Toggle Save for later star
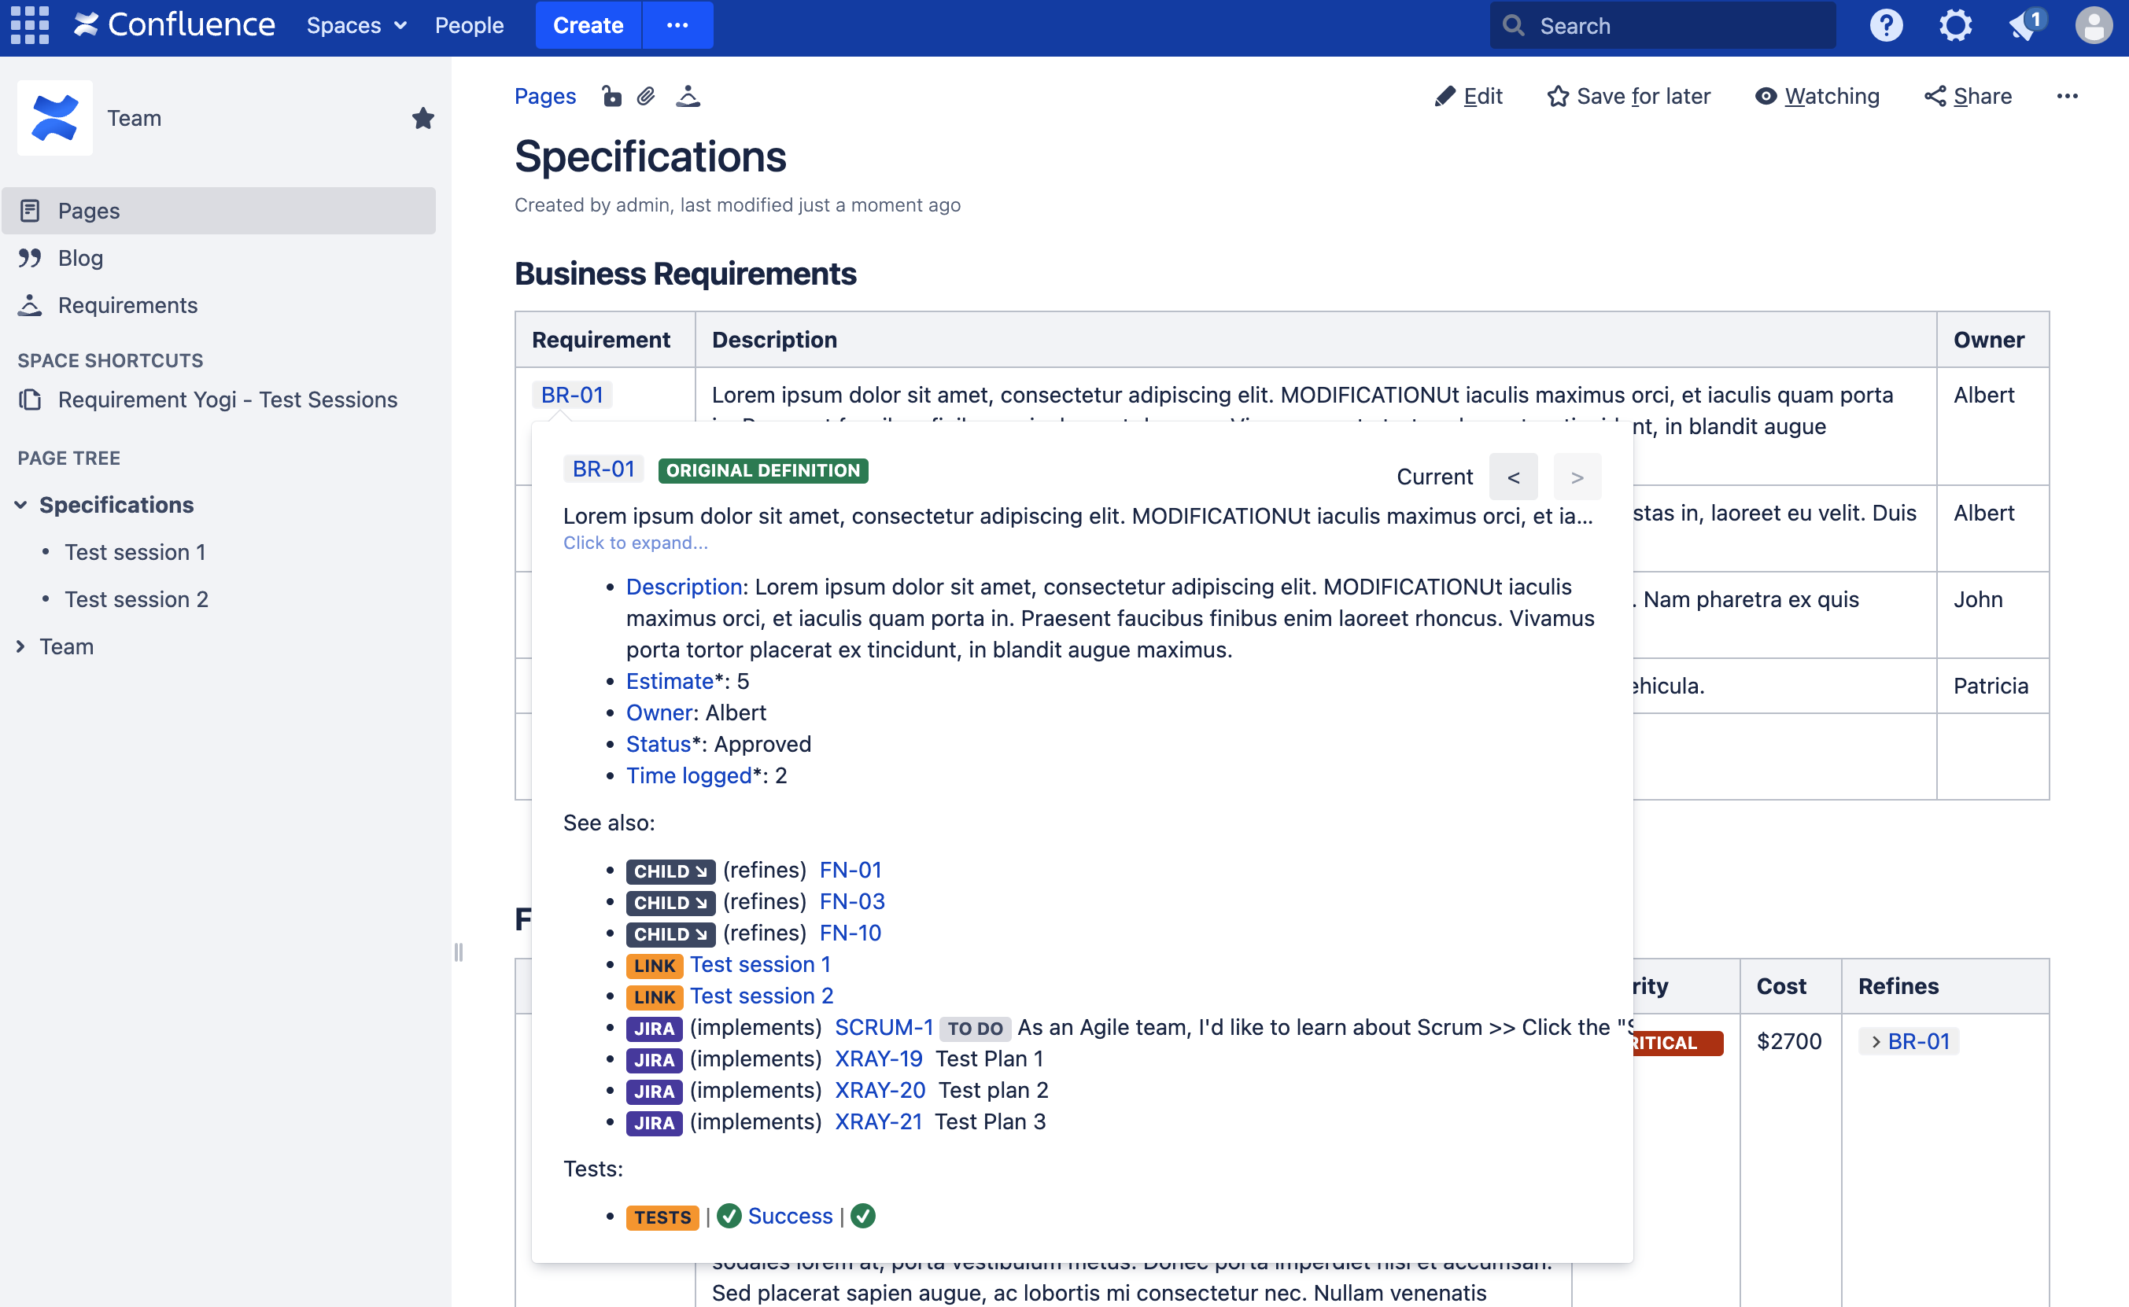Image resolution: width=2129 pixels, height=1307 pixels. 1629,96
